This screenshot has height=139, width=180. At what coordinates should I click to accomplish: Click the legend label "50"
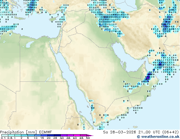coord(88,138)
